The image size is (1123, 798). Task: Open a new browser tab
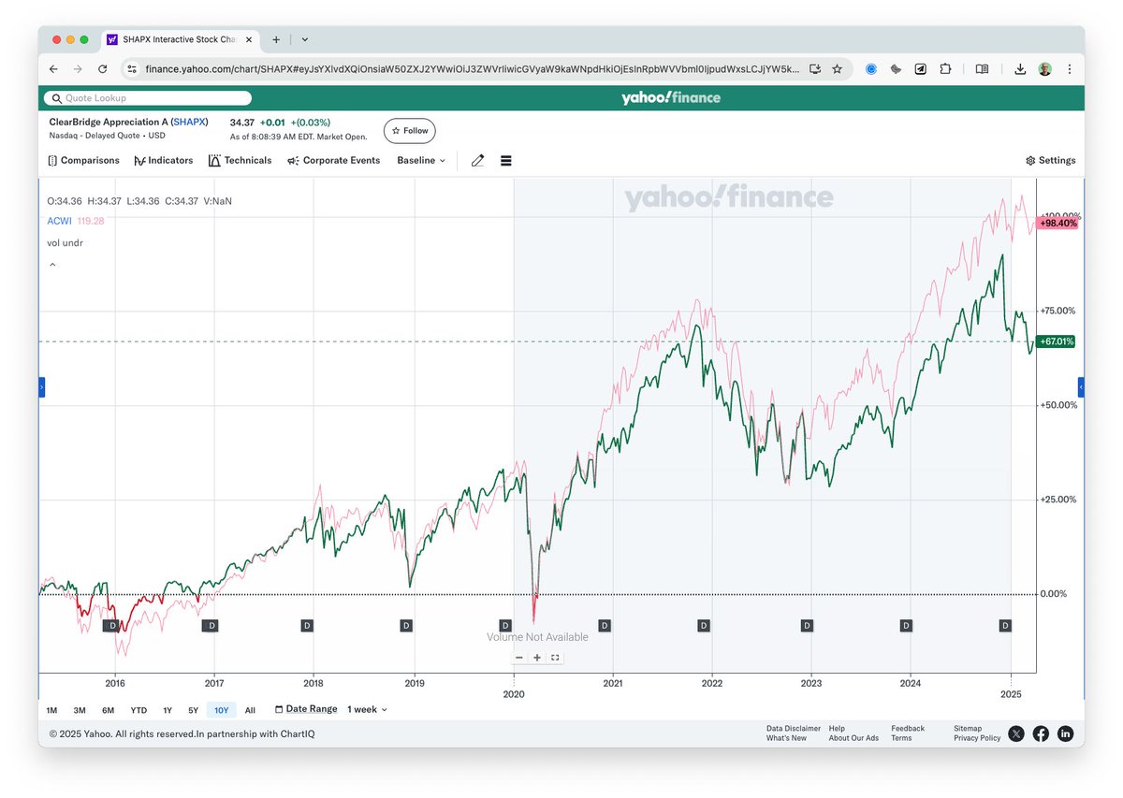276,40
